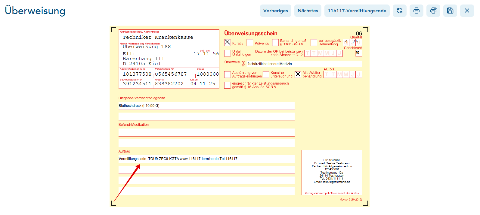Tick the Behandl. gemäß § 116b checkbox

275,43
